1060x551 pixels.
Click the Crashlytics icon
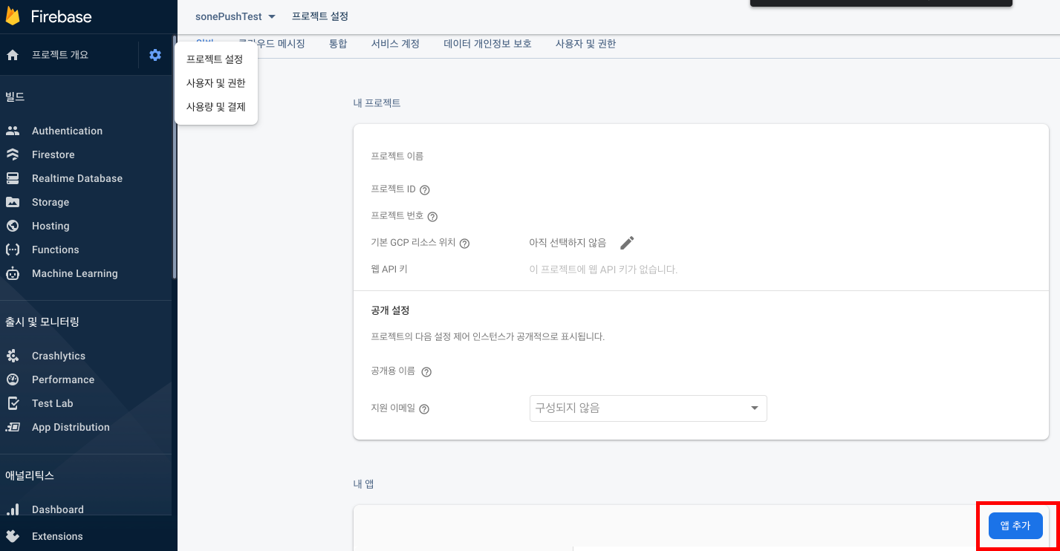coord(13,356)
